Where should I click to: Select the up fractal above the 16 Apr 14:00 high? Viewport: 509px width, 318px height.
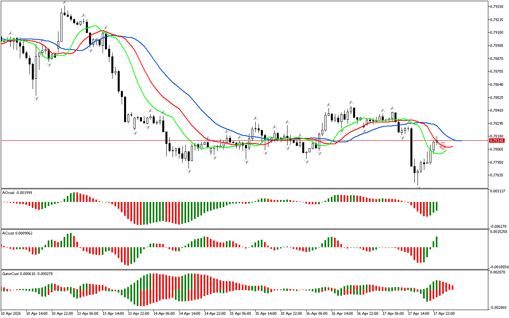point(352,102)
